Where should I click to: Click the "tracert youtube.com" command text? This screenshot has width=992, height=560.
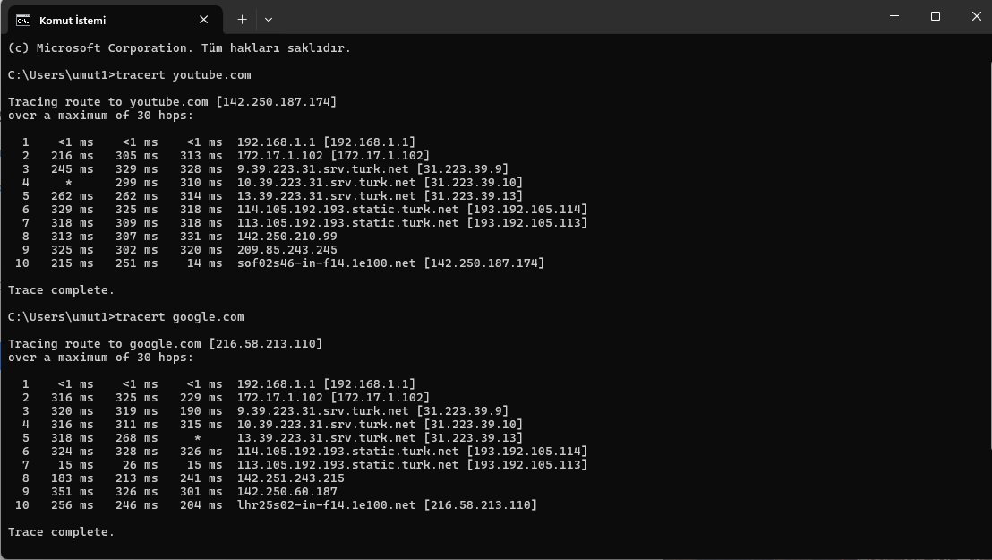184,74
